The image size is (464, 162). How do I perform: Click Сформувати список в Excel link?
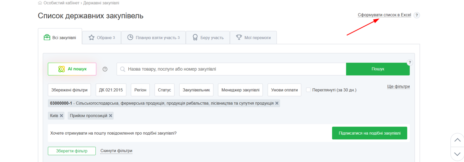(384, 15)
